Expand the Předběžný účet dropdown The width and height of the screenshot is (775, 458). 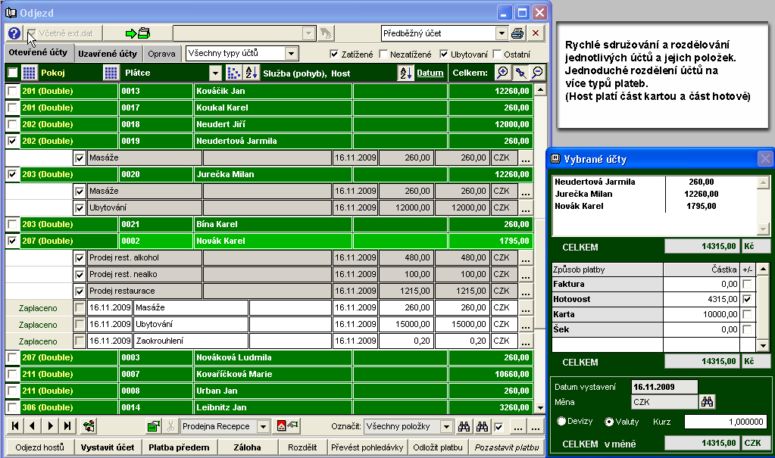click(x=501, y=33)
